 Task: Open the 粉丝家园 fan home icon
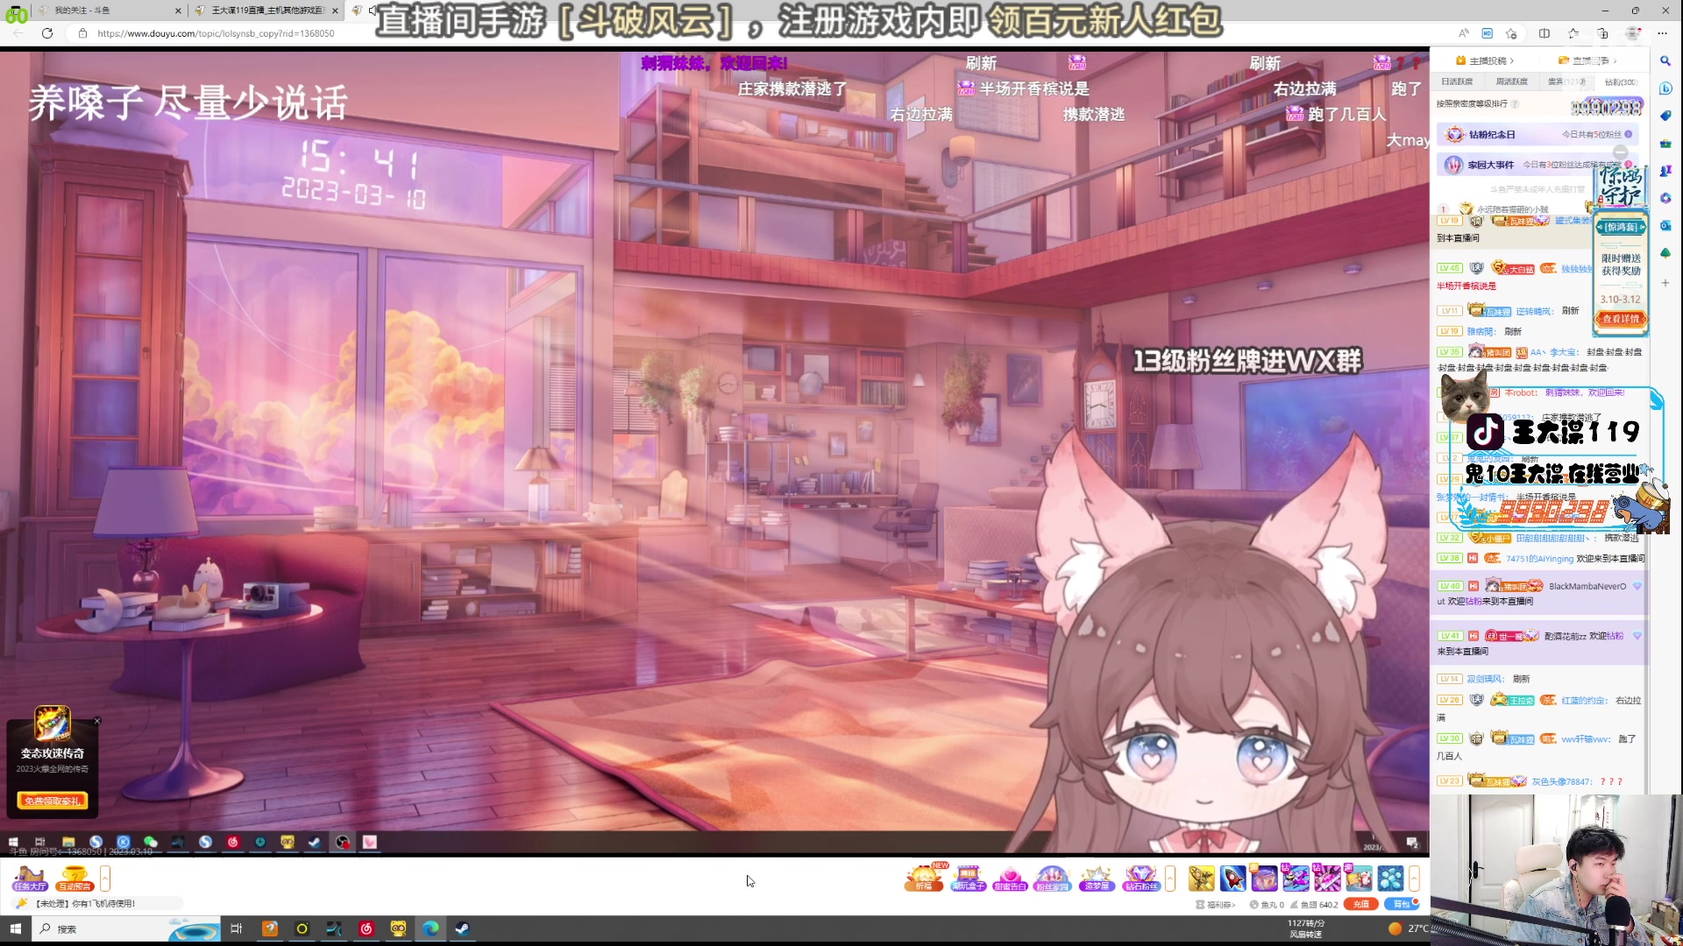(1052, 878)
